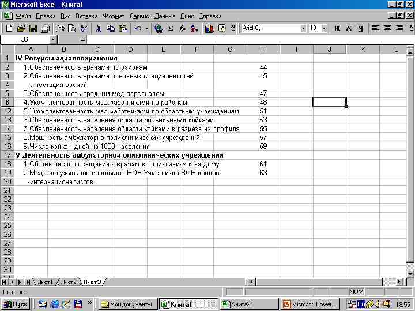Viewport: 415px width, 311px height.
Task: Switch to Microsoft PowerPoint taskbar button
Action: coord(310,305)
